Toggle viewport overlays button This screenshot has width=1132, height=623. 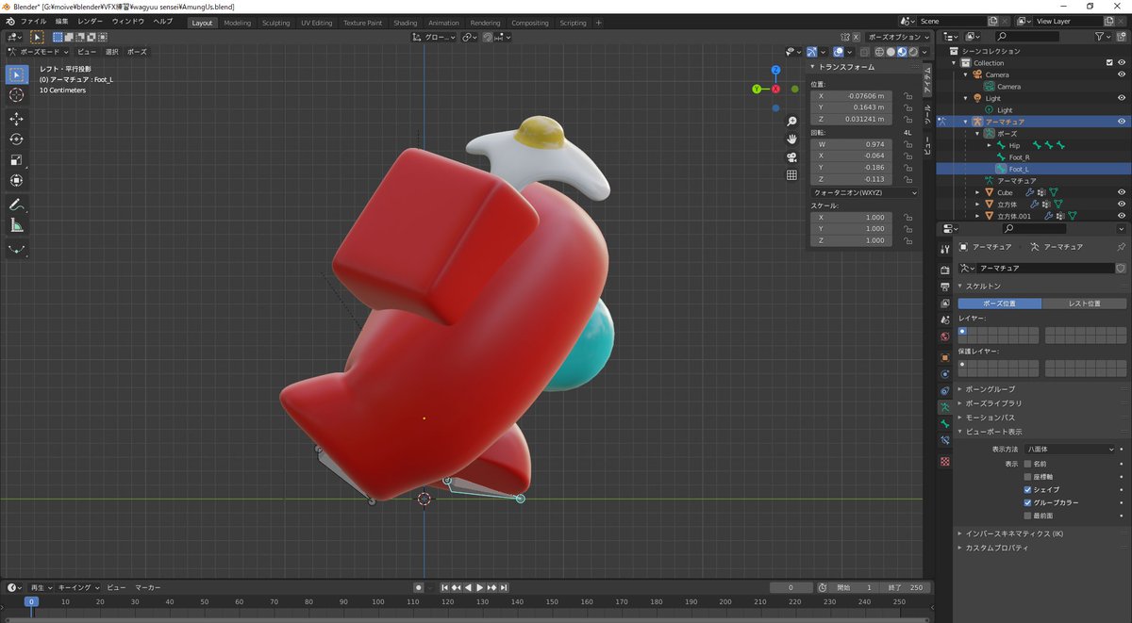(838, 52)
